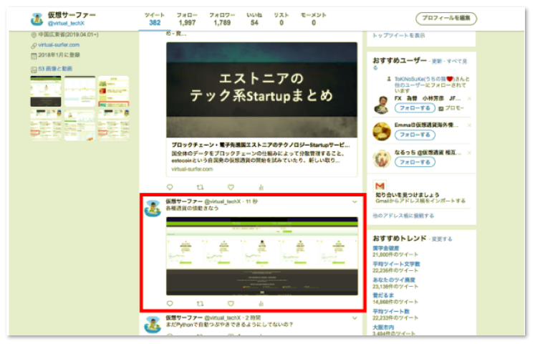Click the avatar on the 2時間 Python tweet

coord(153,325)
